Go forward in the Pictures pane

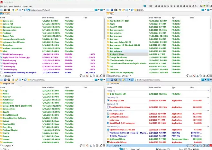[9, 10]
